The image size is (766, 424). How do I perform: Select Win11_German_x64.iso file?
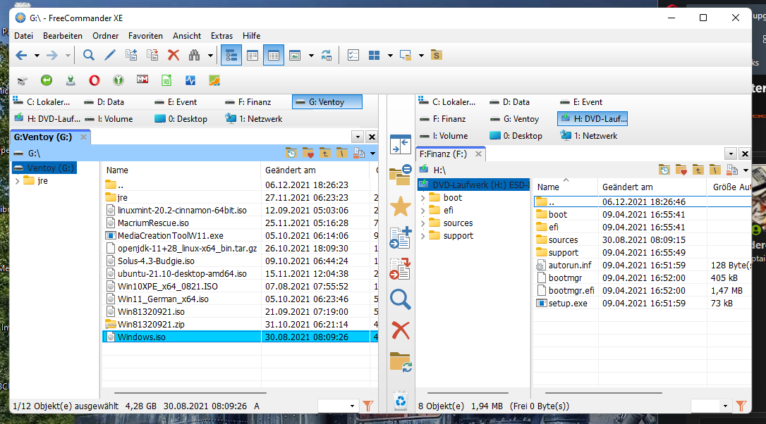pyautogui.click(x=163, y=299)
